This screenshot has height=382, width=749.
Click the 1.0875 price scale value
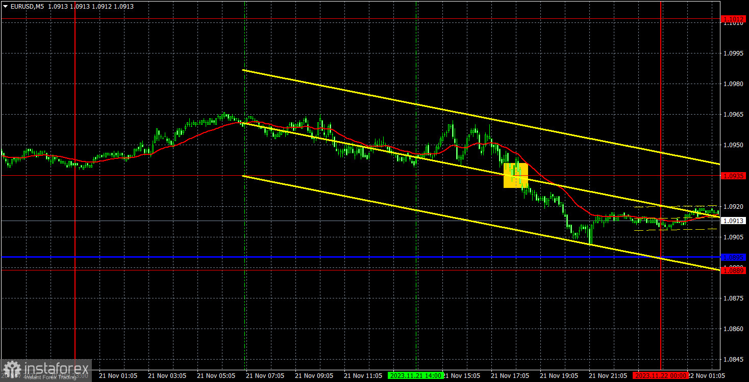pyautogui.click(x=733, y=298)
